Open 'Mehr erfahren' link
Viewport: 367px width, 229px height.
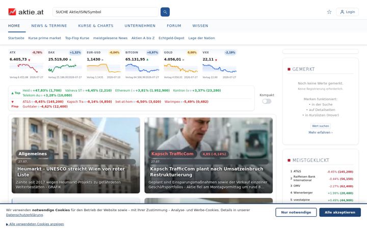[x=321, y=132]
